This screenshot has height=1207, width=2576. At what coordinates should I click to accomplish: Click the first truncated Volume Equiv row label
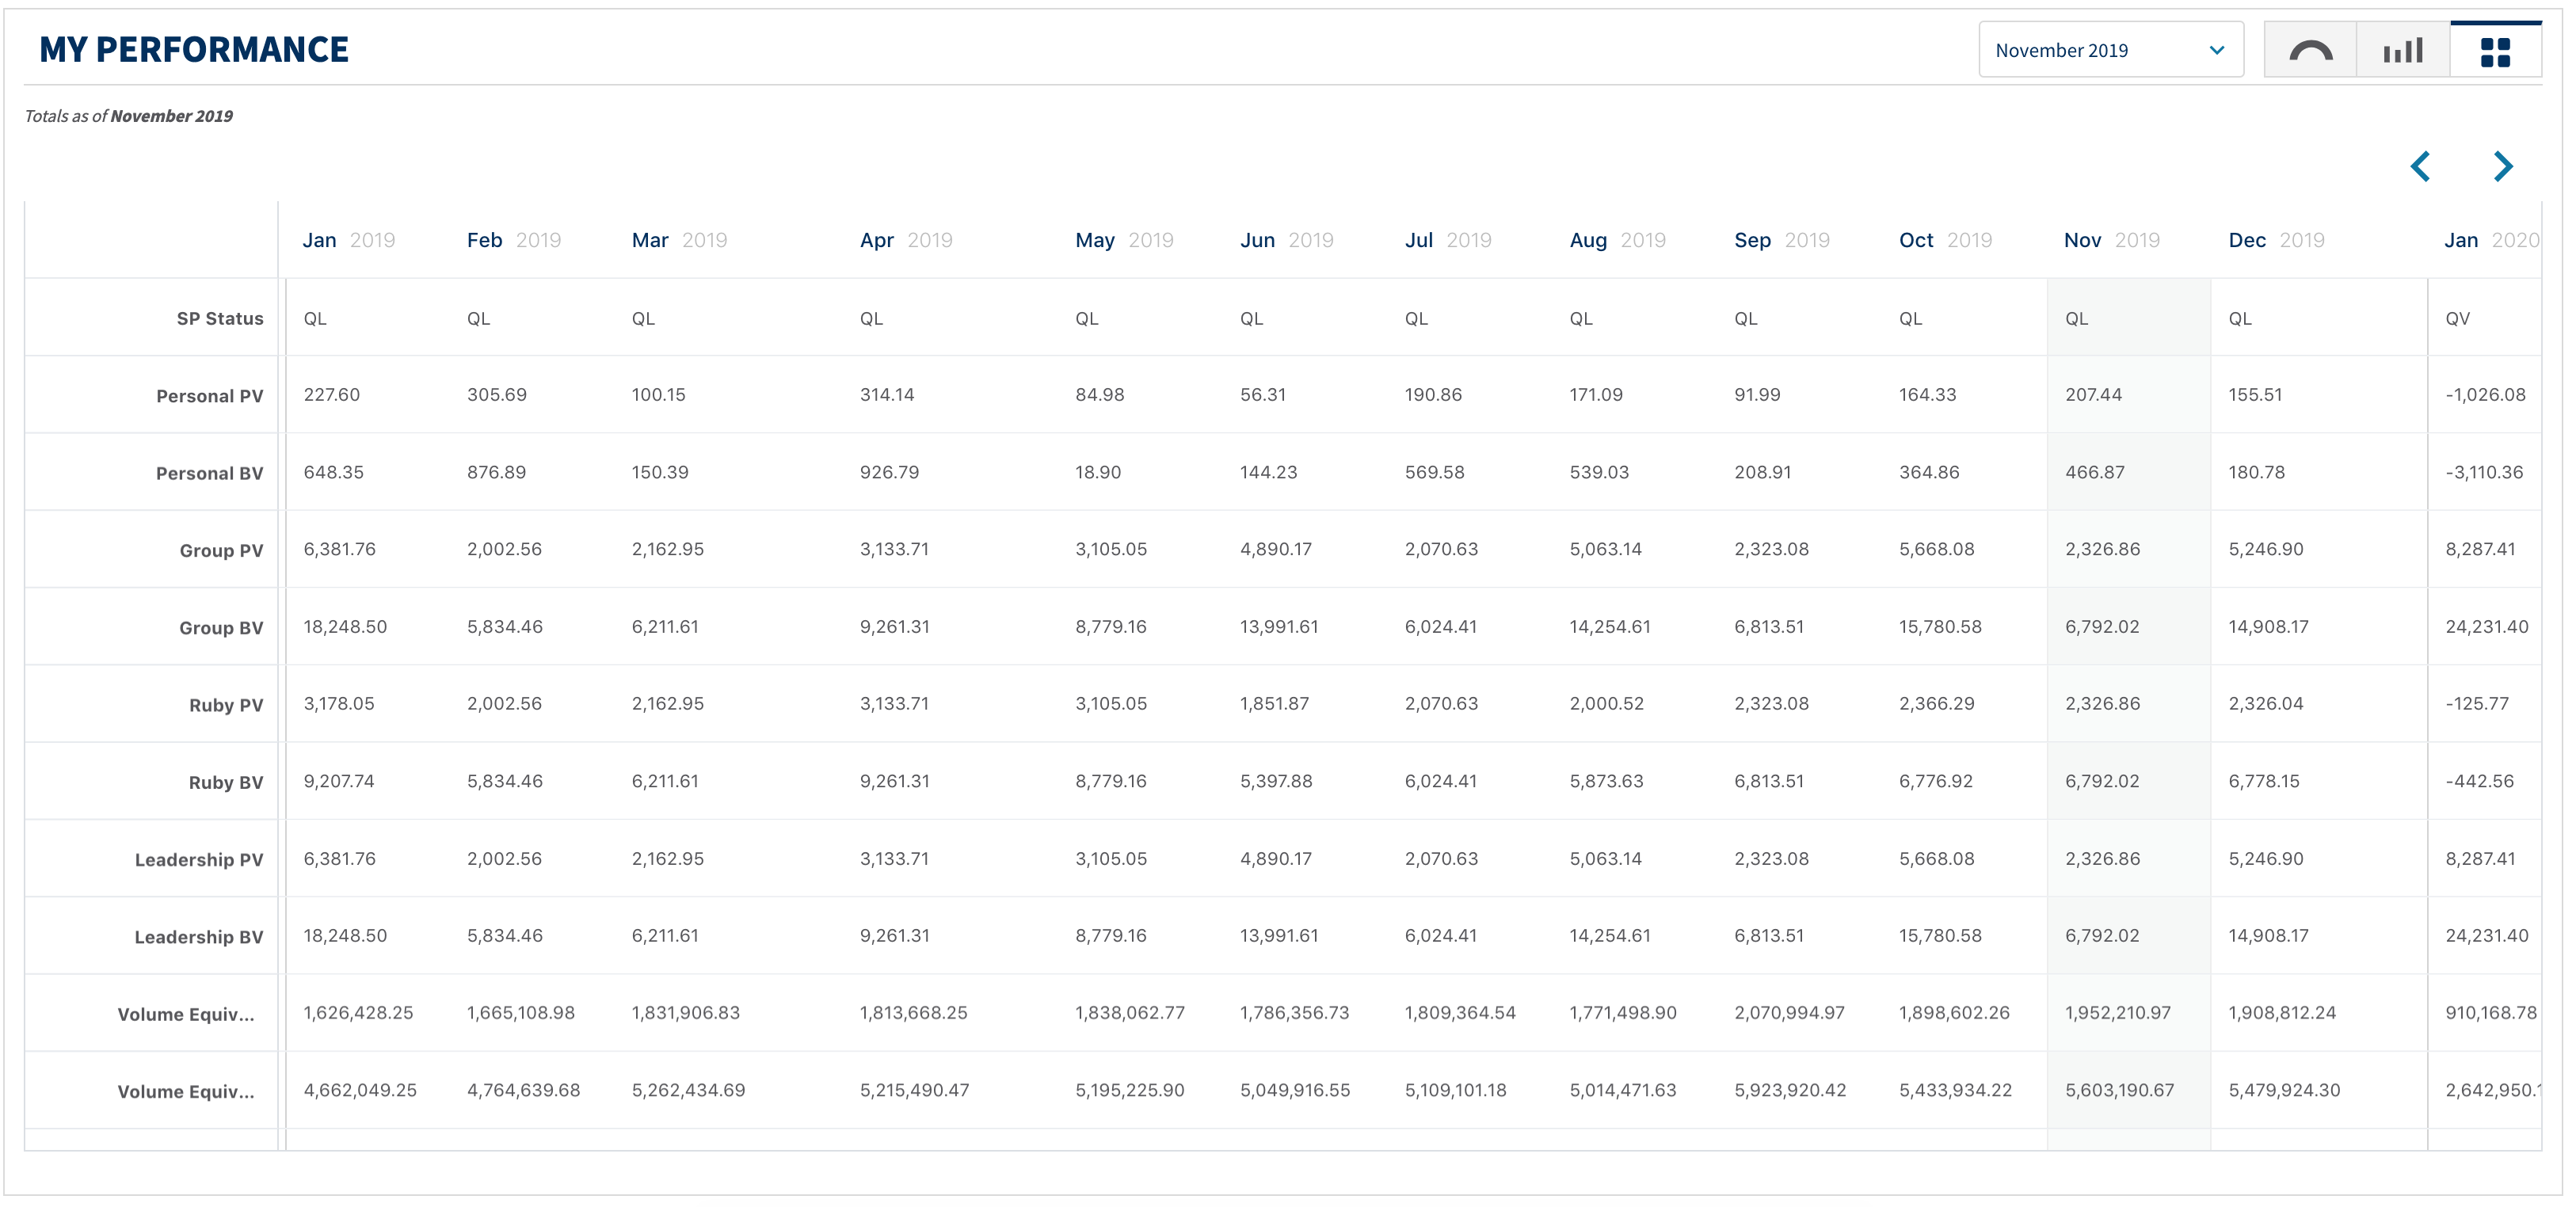[186, 1014]
